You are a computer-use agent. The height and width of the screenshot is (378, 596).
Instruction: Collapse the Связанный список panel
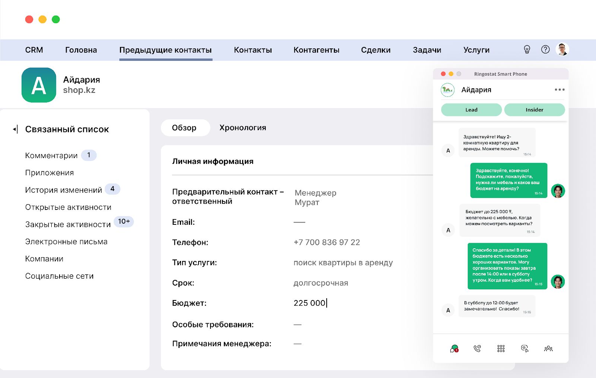15,129
